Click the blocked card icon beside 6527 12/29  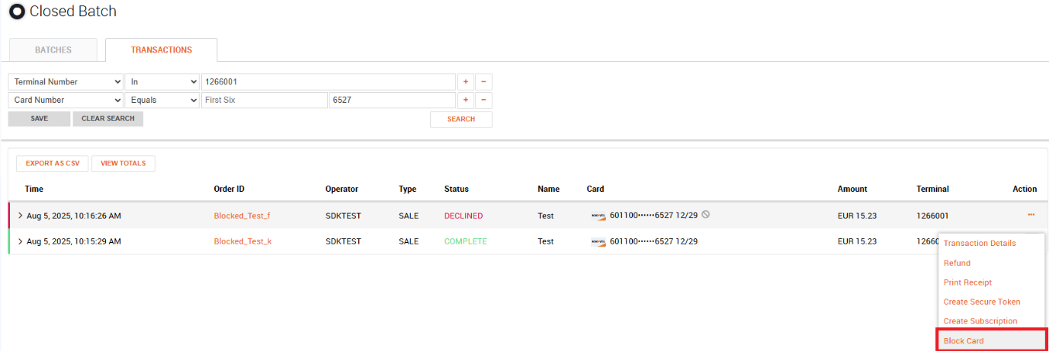click(705, 215)
